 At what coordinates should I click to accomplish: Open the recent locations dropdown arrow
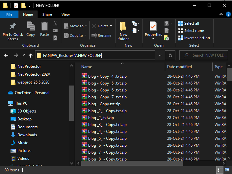click(x=24, y=56)
